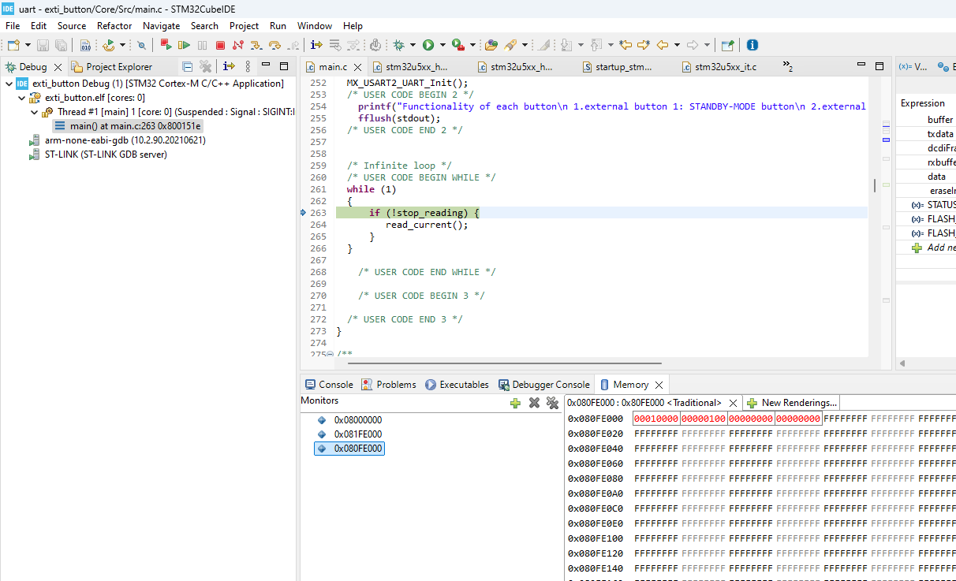Collapse the Thread #1 tree node
Image resolution: width=956 pixels, height=581 pixels.
34,111
